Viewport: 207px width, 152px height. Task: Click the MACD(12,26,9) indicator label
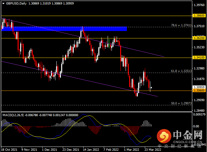click(x=13, y=115)
